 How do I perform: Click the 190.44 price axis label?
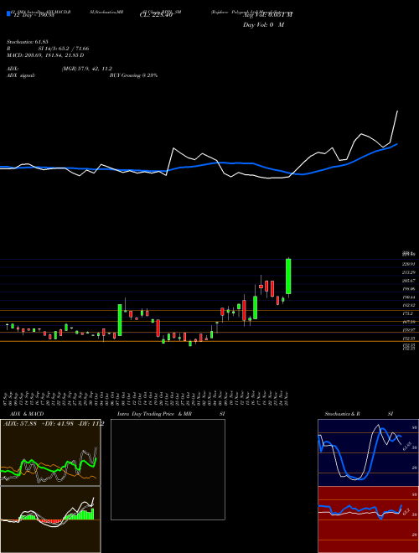408,297
